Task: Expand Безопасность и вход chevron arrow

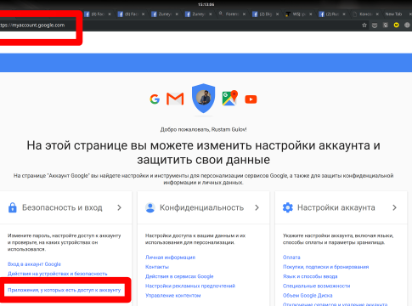Action: [x=119, y=207]
